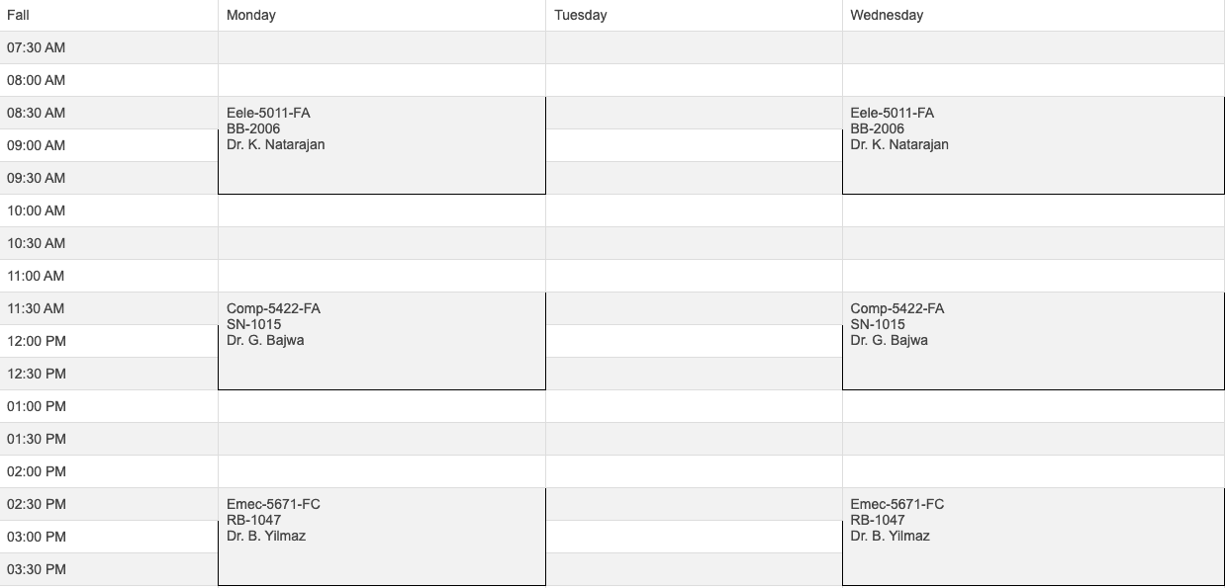Click the empty Tuesday 11:30 AM slot
1225x588 pixels.
[x=694, y=308]
